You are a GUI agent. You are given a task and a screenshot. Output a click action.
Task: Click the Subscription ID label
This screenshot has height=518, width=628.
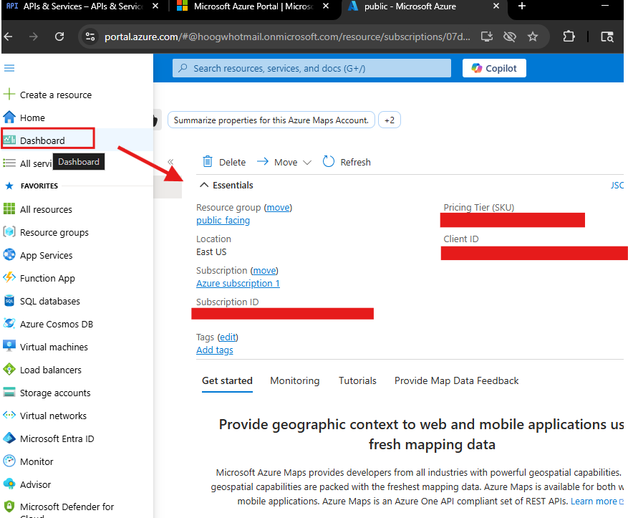click(228, 302)
